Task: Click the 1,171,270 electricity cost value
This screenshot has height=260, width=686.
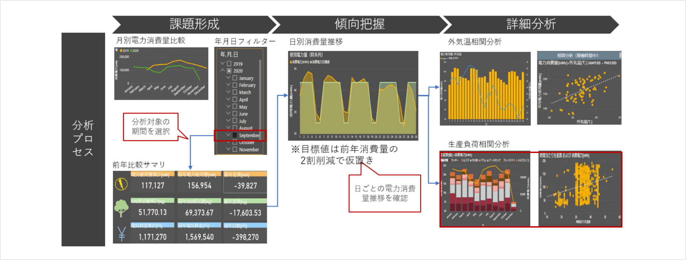Action: (x=153, y=237)
